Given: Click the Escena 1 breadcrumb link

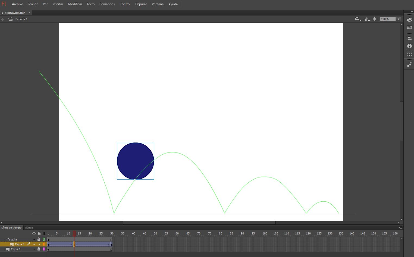Looking at the screenshot, I should (x=21, y=19).
